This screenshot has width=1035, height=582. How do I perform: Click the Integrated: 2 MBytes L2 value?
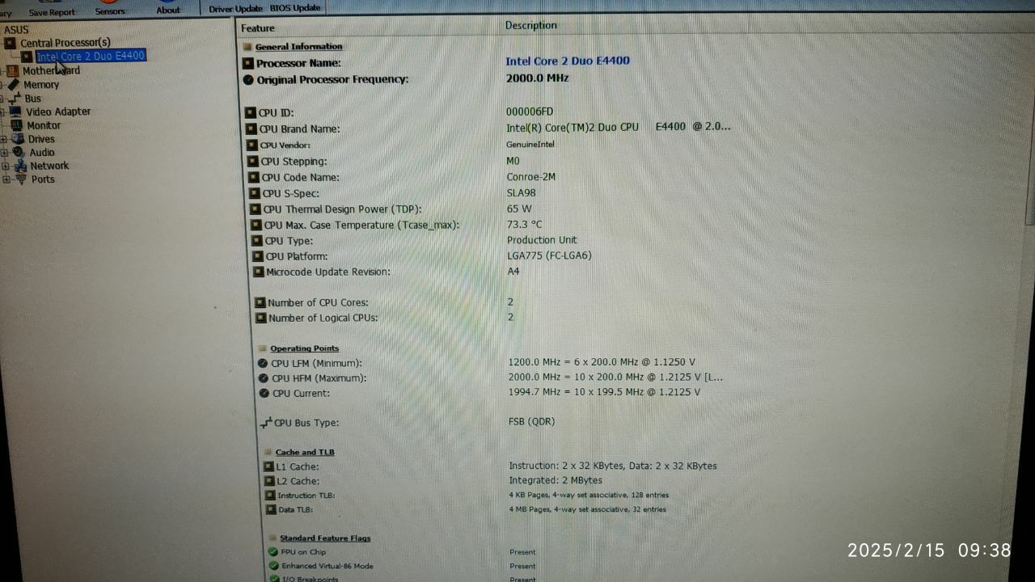[x=556, y=480]
